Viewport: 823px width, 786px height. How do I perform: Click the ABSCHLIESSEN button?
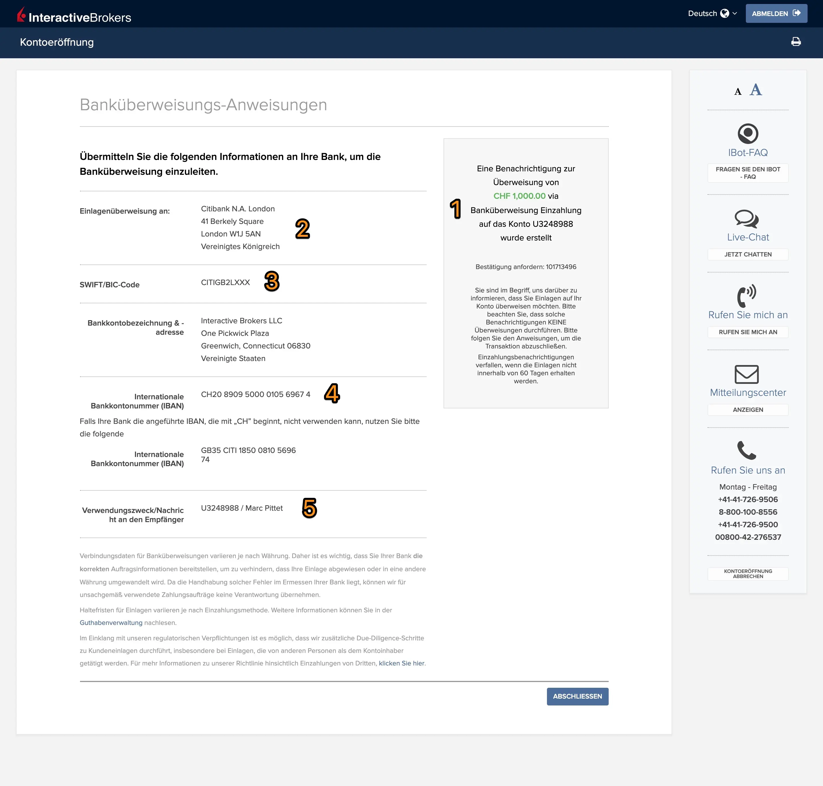577,696
